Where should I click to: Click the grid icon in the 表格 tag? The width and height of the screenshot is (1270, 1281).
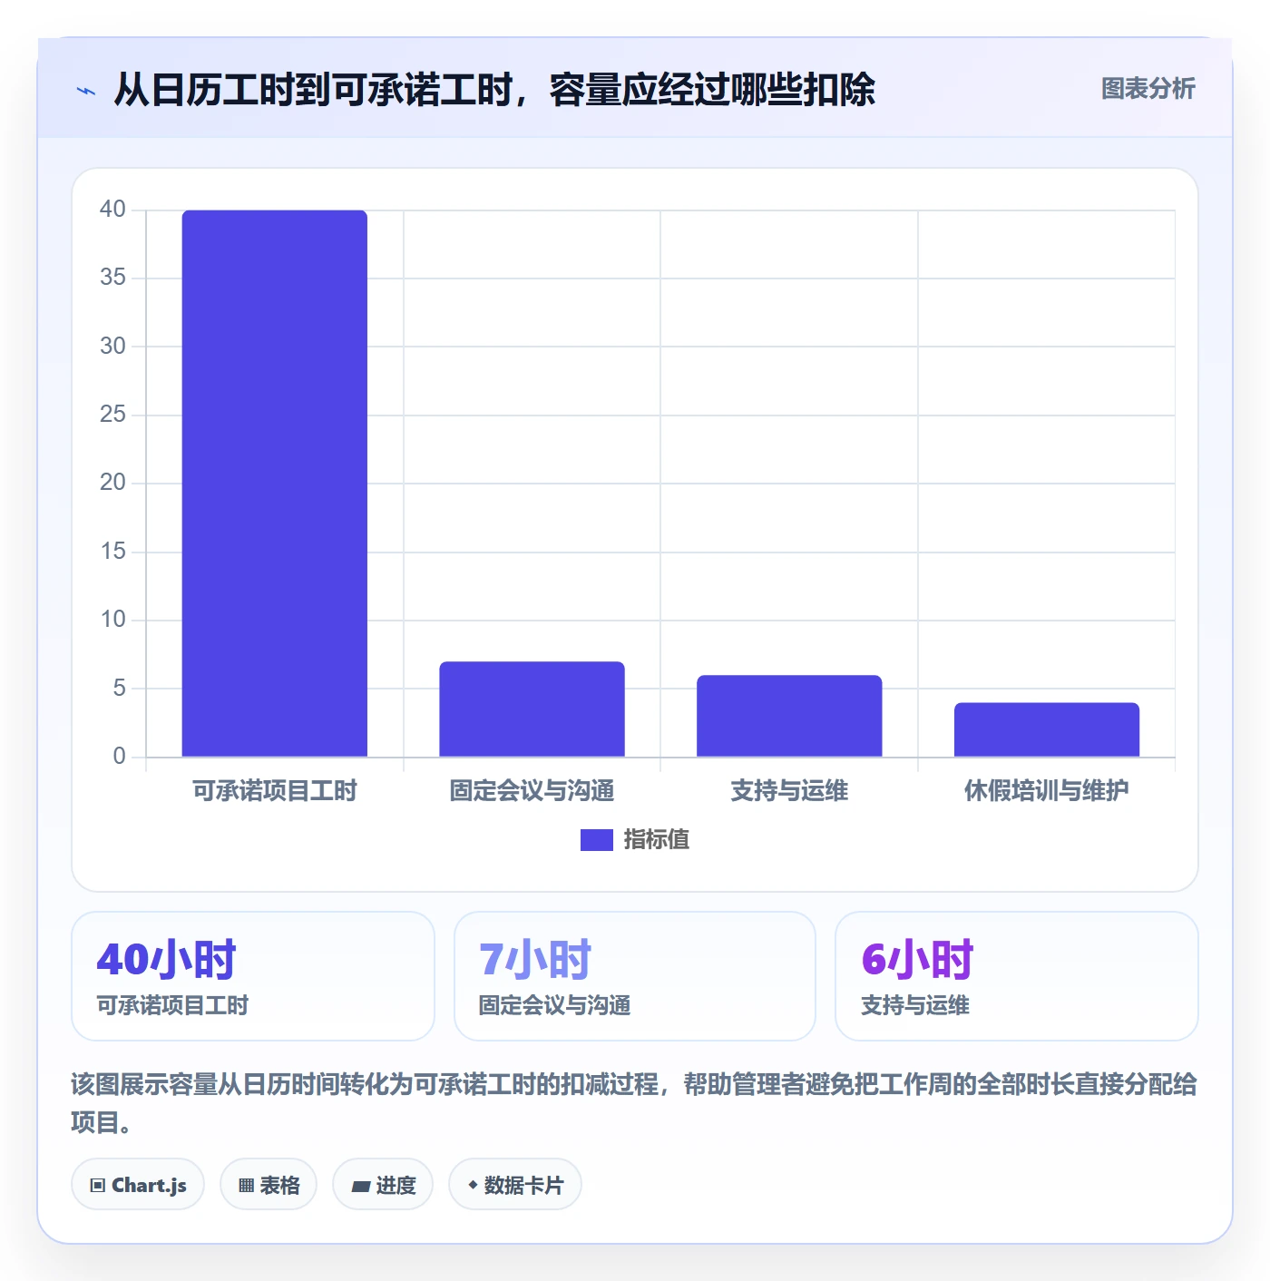coord(247,1186)
